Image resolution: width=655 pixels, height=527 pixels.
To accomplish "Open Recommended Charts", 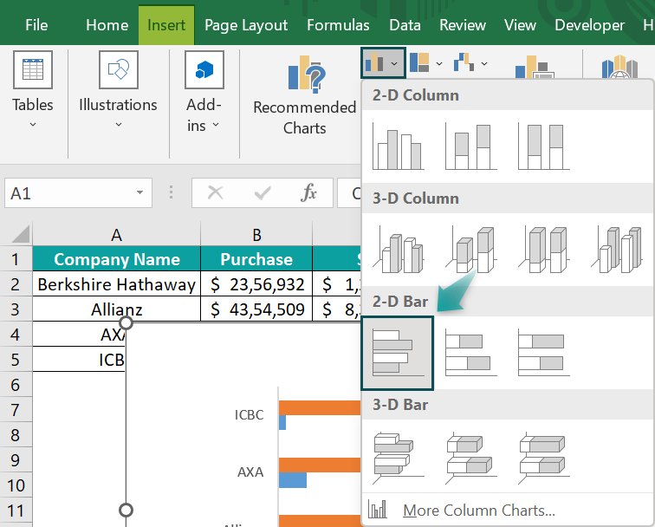I will [x=304, y=96].
